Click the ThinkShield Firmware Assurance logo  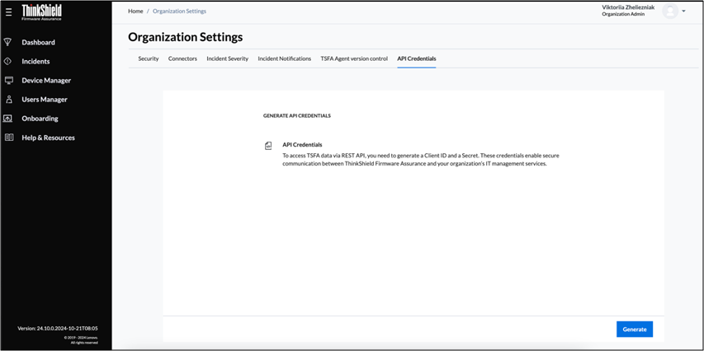(42, 12)
